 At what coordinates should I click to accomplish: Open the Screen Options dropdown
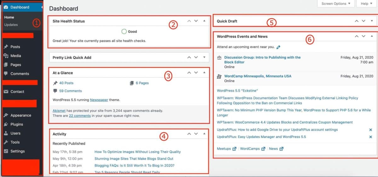pos(335,4)
